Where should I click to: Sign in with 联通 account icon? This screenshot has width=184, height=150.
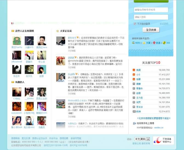[x=154, y=43]
